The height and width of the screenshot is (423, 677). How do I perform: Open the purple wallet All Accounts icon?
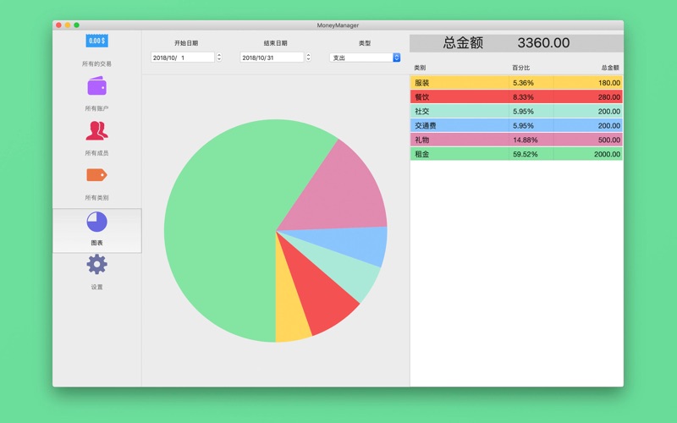pos(96,85)
